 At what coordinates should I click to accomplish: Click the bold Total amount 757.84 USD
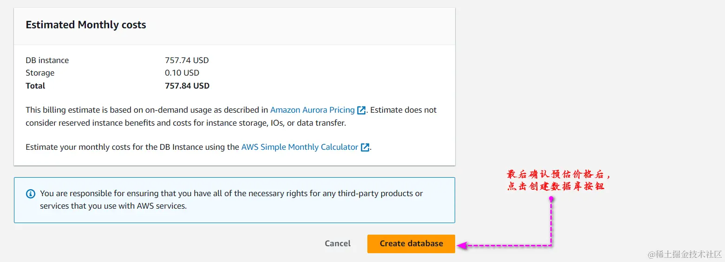pyautogui.click(x=187, y=86)
